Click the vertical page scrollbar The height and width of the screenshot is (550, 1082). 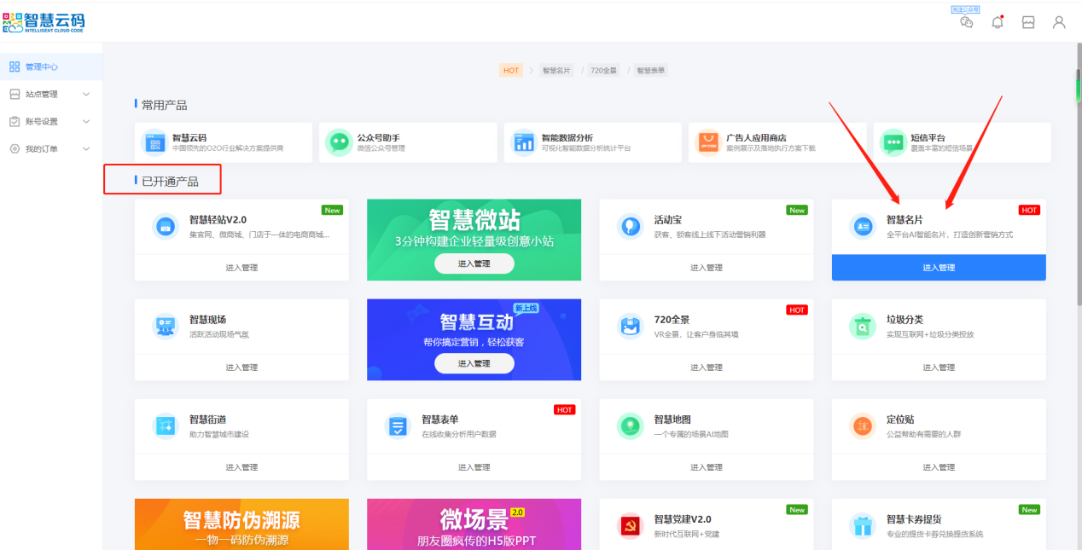coord(1078,171)
